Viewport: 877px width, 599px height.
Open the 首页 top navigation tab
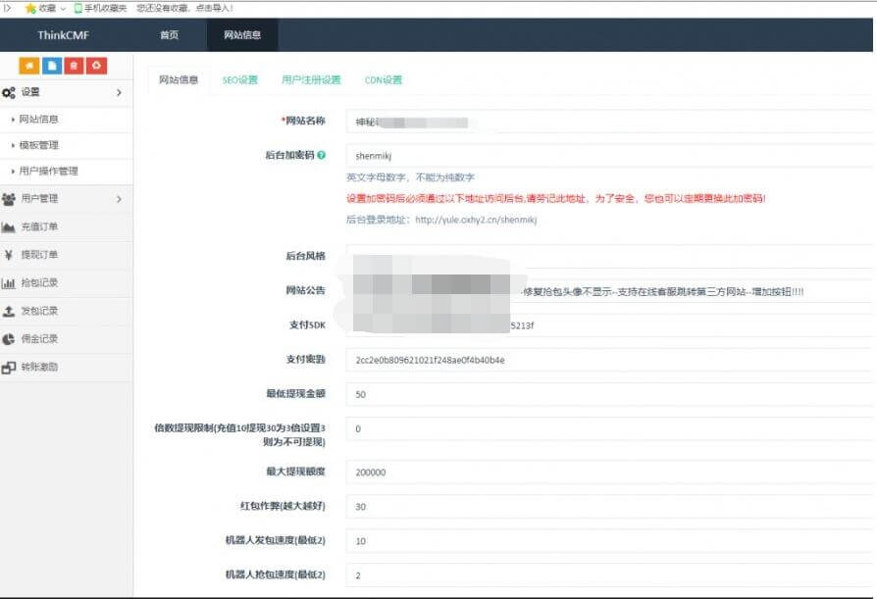[169, 34]
